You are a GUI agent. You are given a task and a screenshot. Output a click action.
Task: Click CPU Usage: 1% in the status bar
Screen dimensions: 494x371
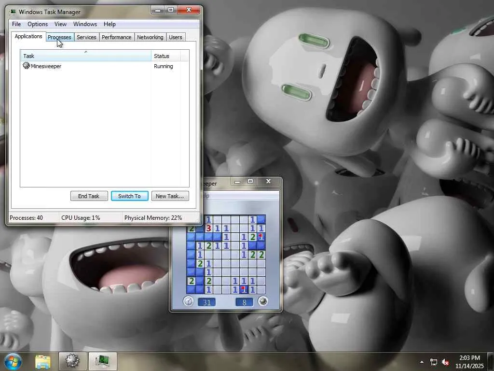81,218
